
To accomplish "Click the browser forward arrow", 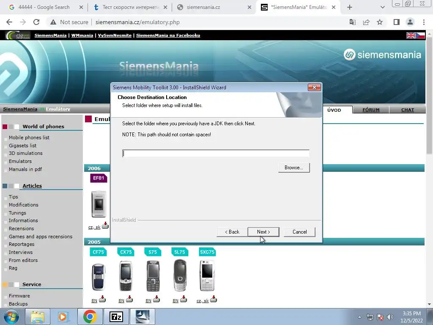I will [23, 22].
